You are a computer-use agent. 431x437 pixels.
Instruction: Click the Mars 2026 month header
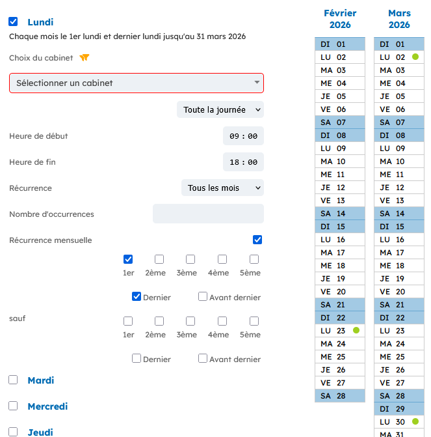point(399,19)
